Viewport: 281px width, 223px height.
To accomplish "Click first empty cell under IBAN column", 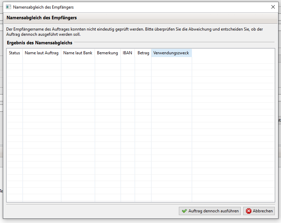I will tap(127, 60).
